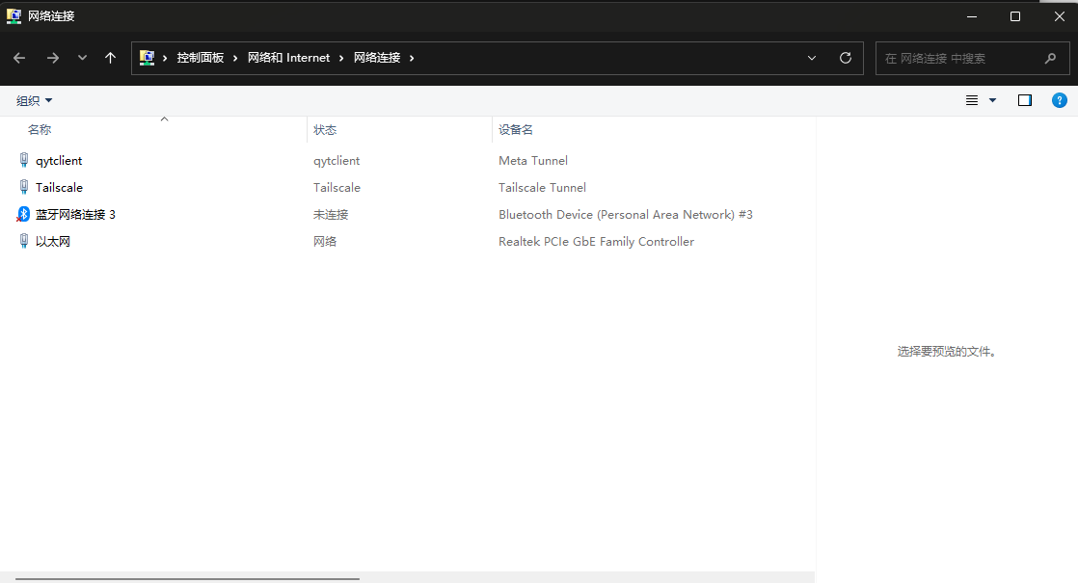Screen dimensions: 1078x583
Task: Expand chevron after 网络连接 breadcrumb
Action: click(x=412, y=59)
